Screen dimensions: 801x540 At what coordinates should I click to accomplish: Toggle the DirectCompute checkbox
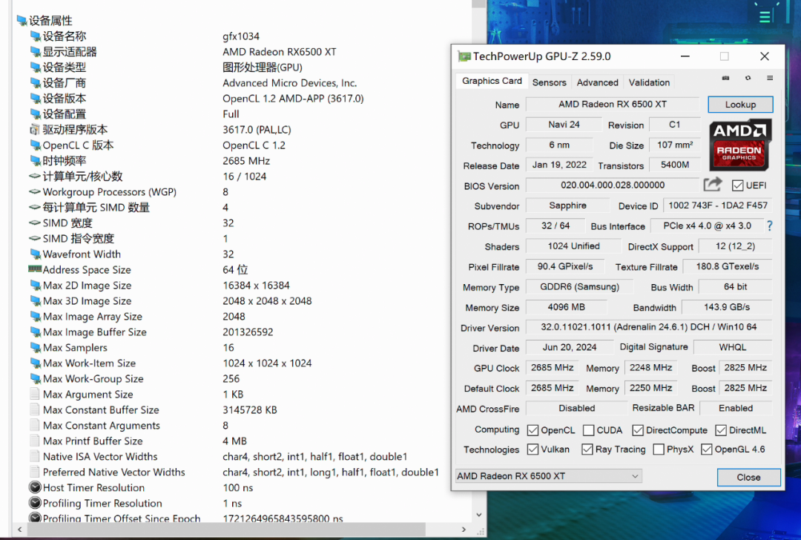click(x=638, y=430)
